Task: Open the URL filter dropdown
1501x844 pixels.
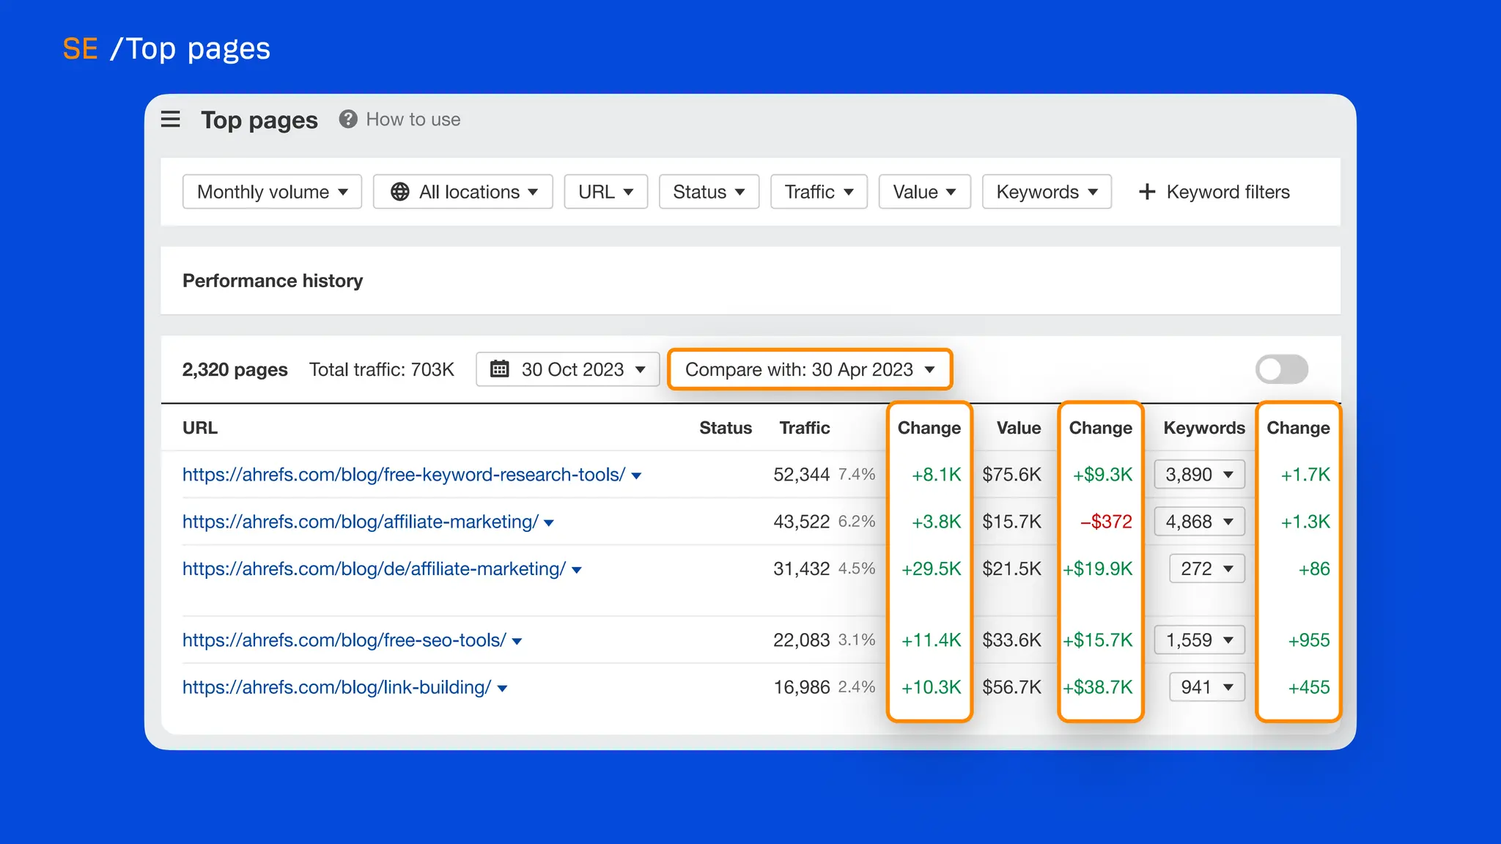Action: click(x=606, y=192)
